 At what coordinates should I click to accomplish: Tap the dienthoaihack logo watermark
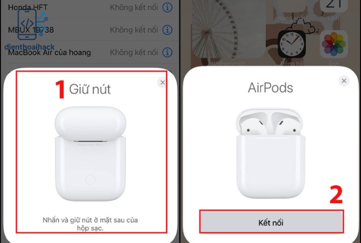click(x=30, y=30)
